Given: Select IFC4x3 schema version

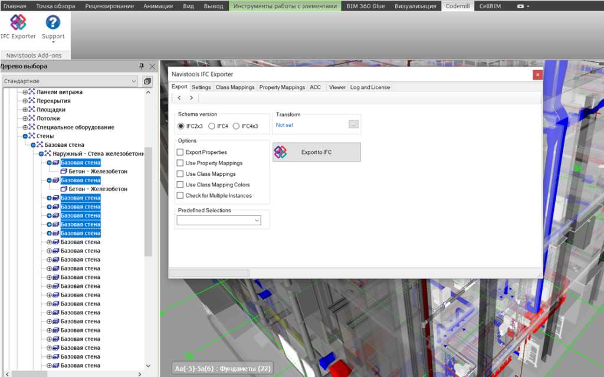Looking at the screenshot, I should click(x=236, y=126).
